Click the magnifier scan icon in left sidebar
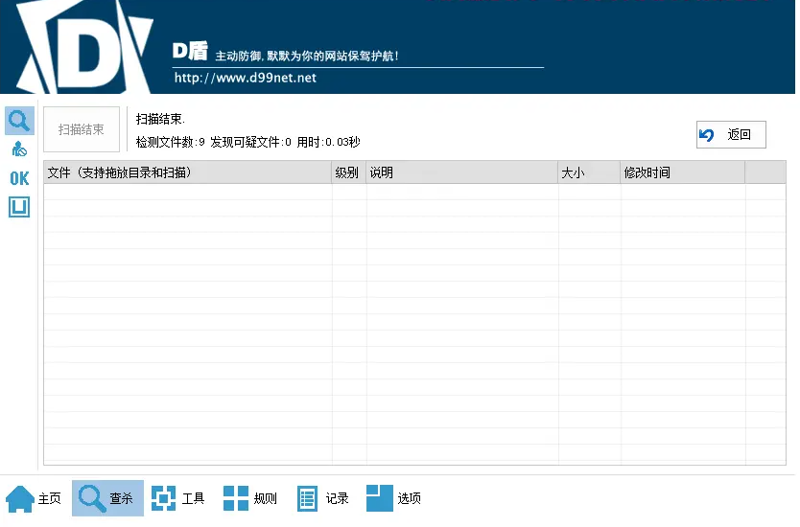Image resolution: width=800 pixels, height=527 pixels. coord(19,121)
